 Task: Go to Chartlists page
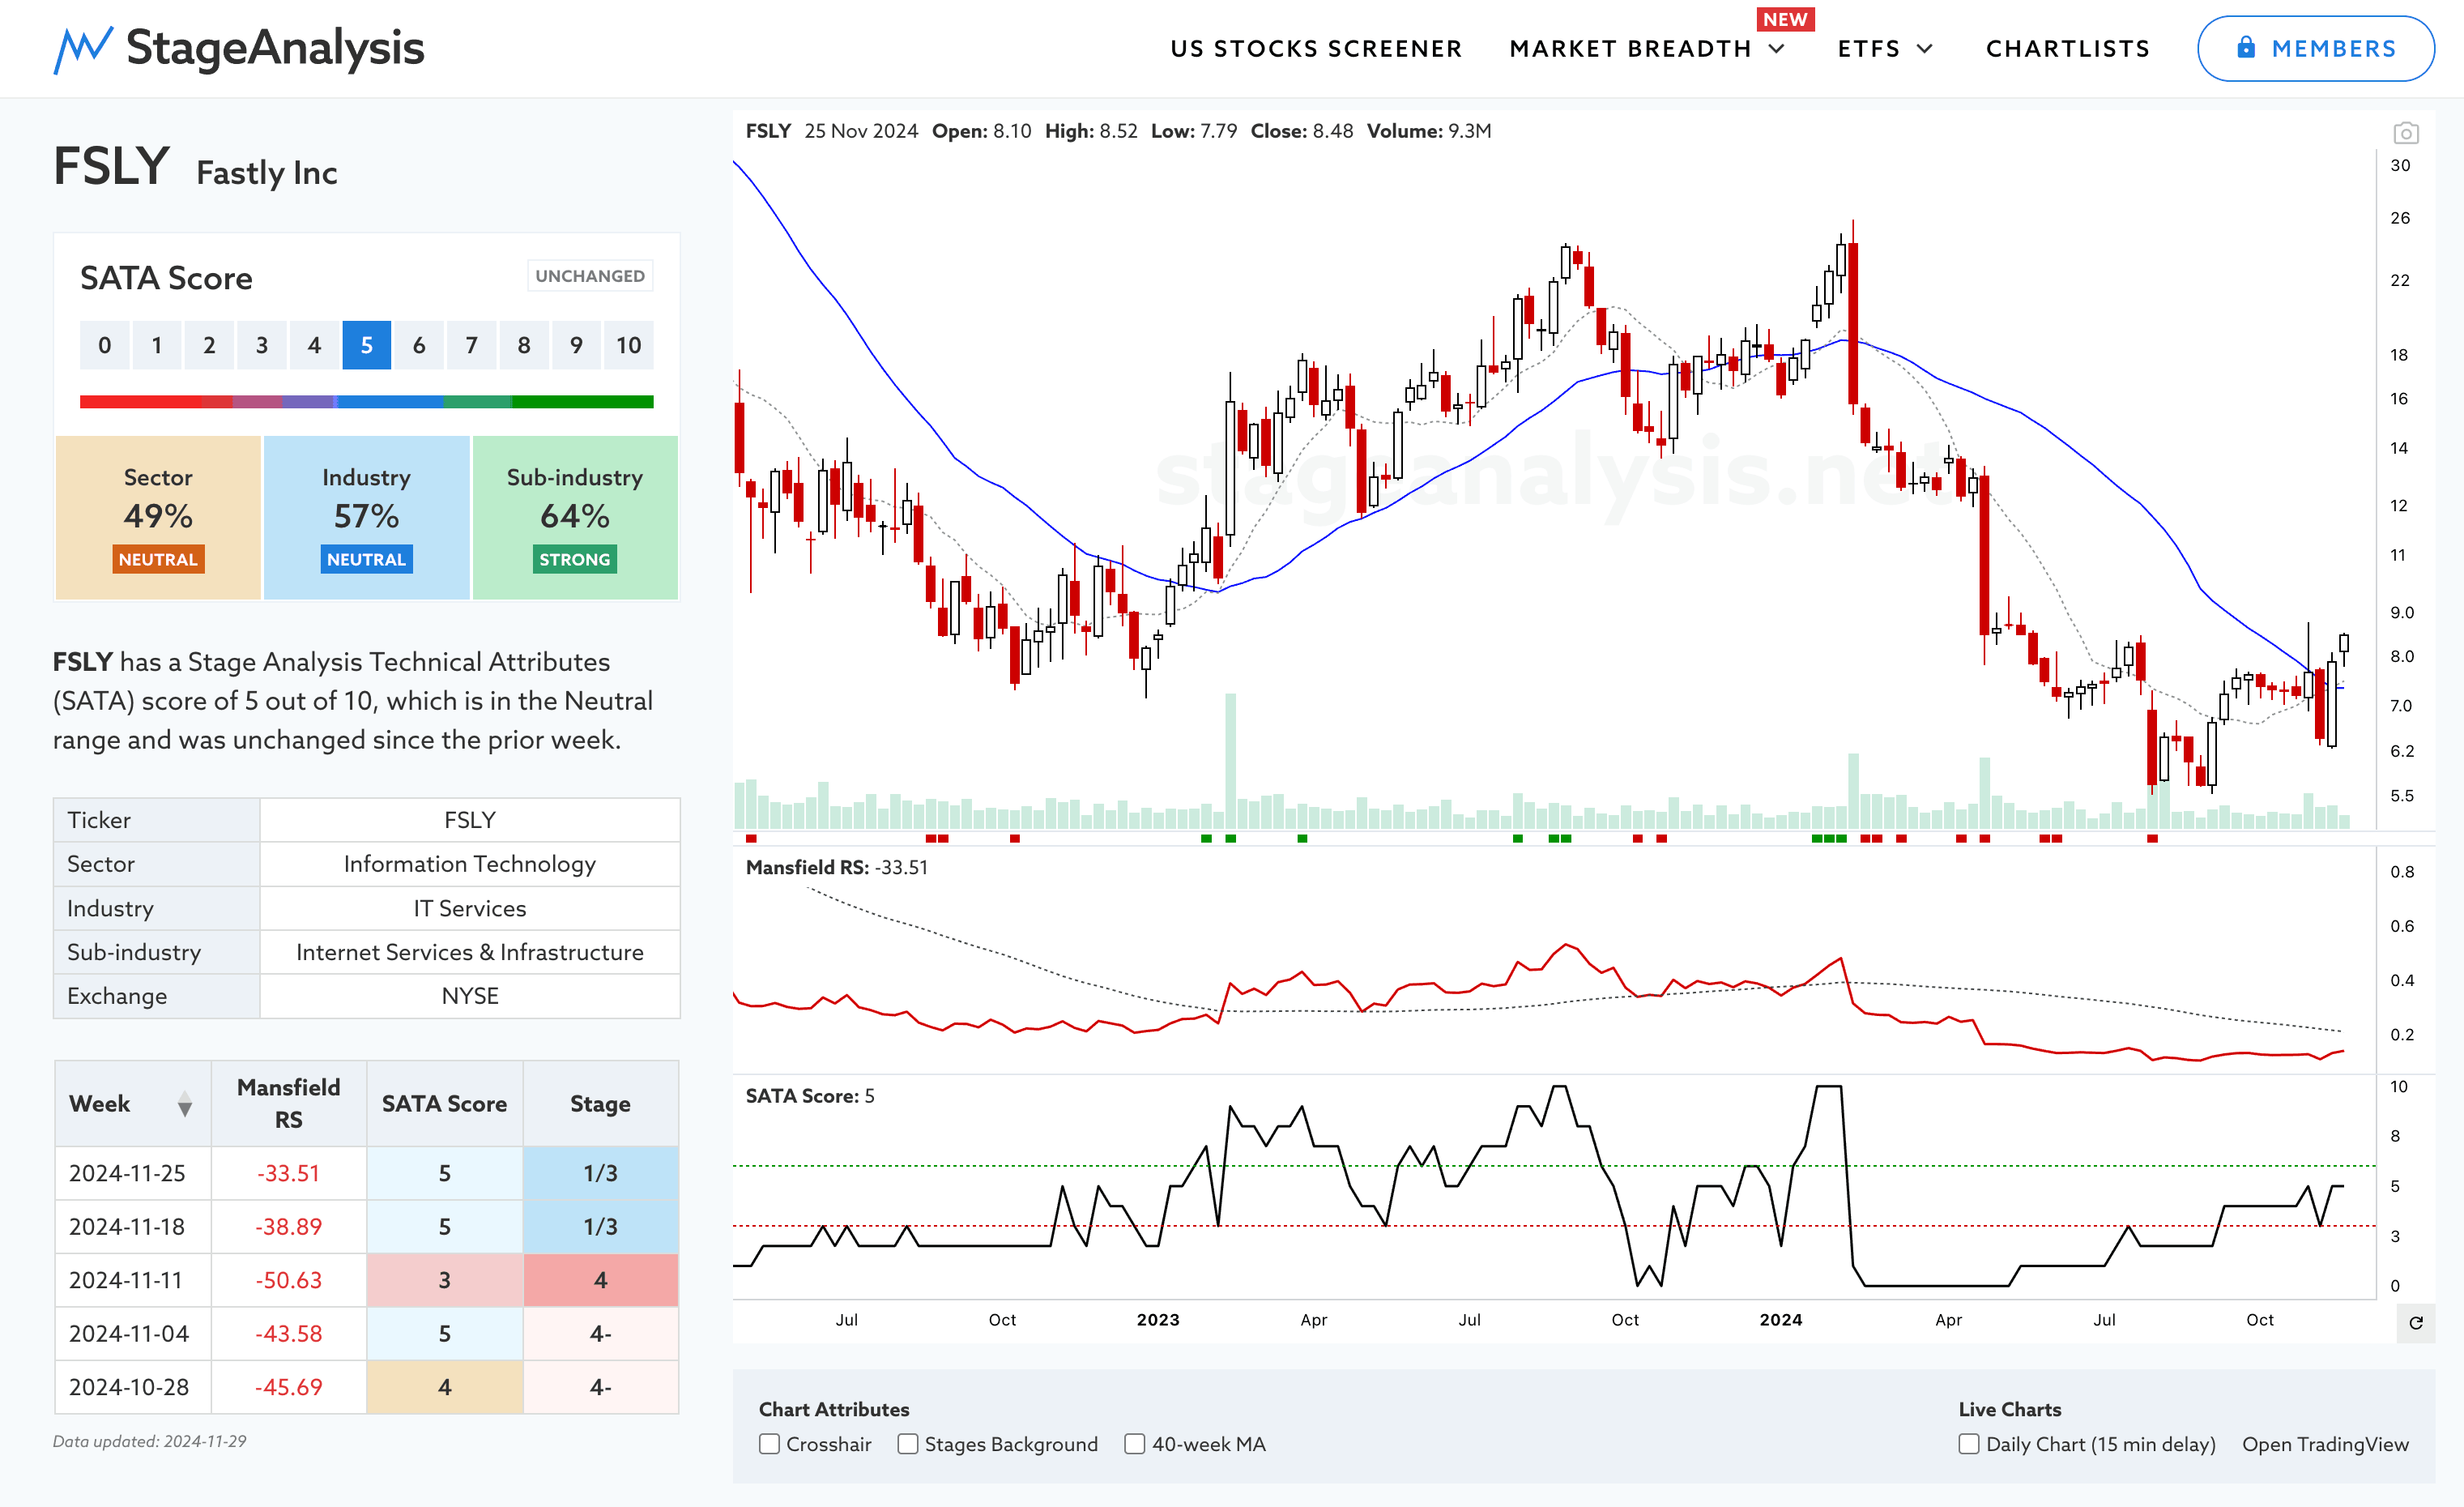click(x=2067, y=48)
